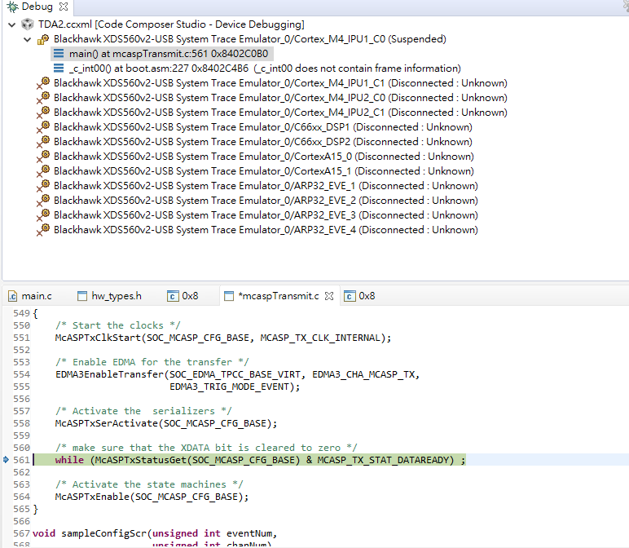Screen dimensions: 629x548
Task: Click disconnected icon for Cortex_M4_IPU1_C1
Action: tap(43, 83)
